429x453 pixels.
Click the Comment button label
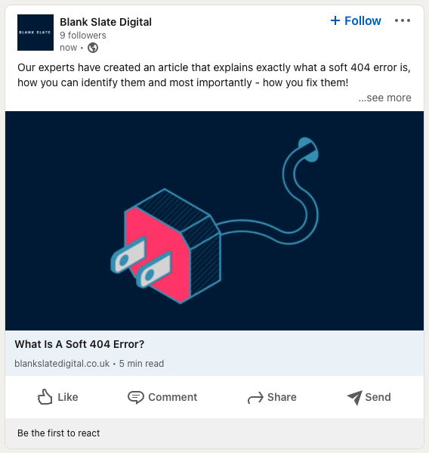click(x=173, y=397)
